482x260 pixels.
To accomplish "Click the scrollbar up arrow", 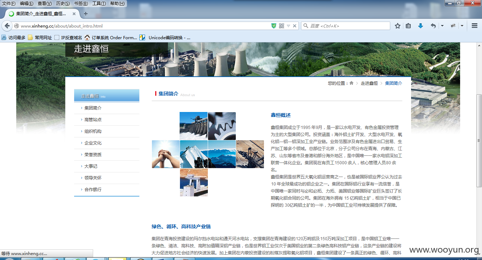I will tap(479, 45).
